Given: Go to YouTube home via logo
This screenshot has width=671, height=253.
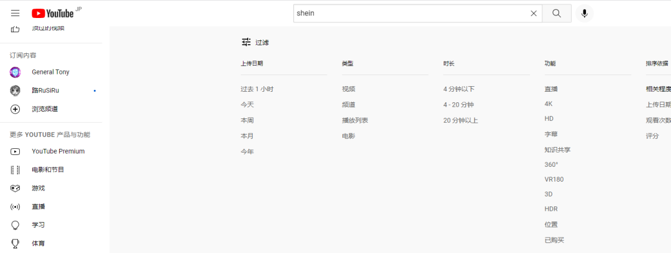Looking at the screenshot, I should point(53,14).
